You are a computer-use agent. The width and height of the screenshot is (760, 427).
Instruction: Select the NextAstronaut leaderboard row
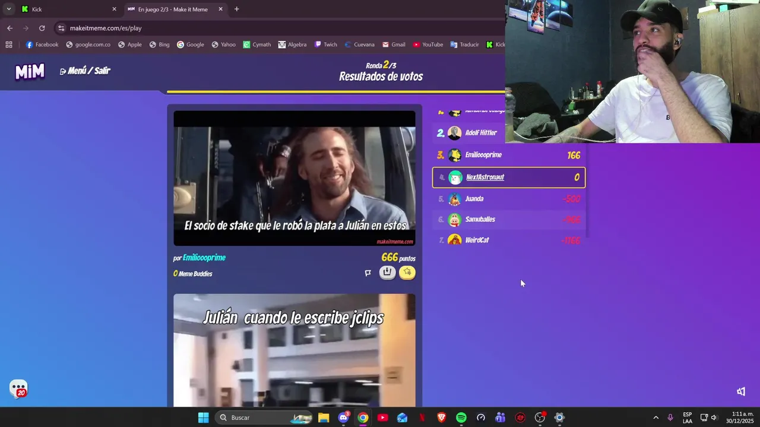[x=509, y=177]
